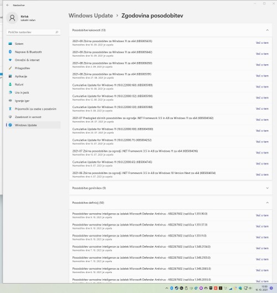Open the Aplikacije icon in sidebar
Screen dimensions: 277x293
click(x=11, y=76)
